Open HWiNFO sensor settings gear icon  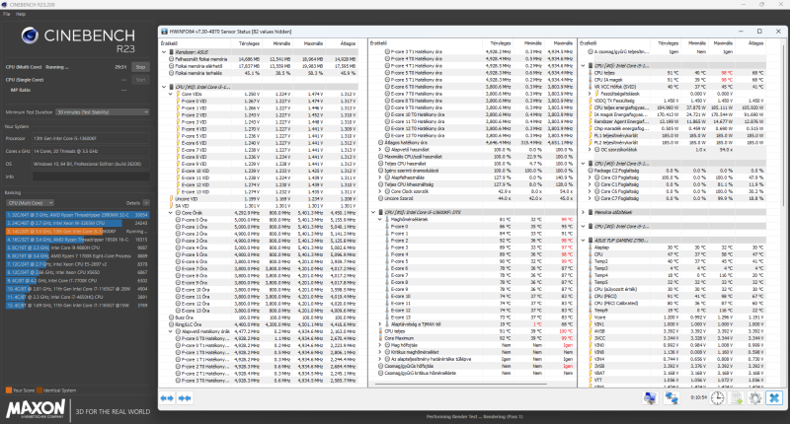755,398
